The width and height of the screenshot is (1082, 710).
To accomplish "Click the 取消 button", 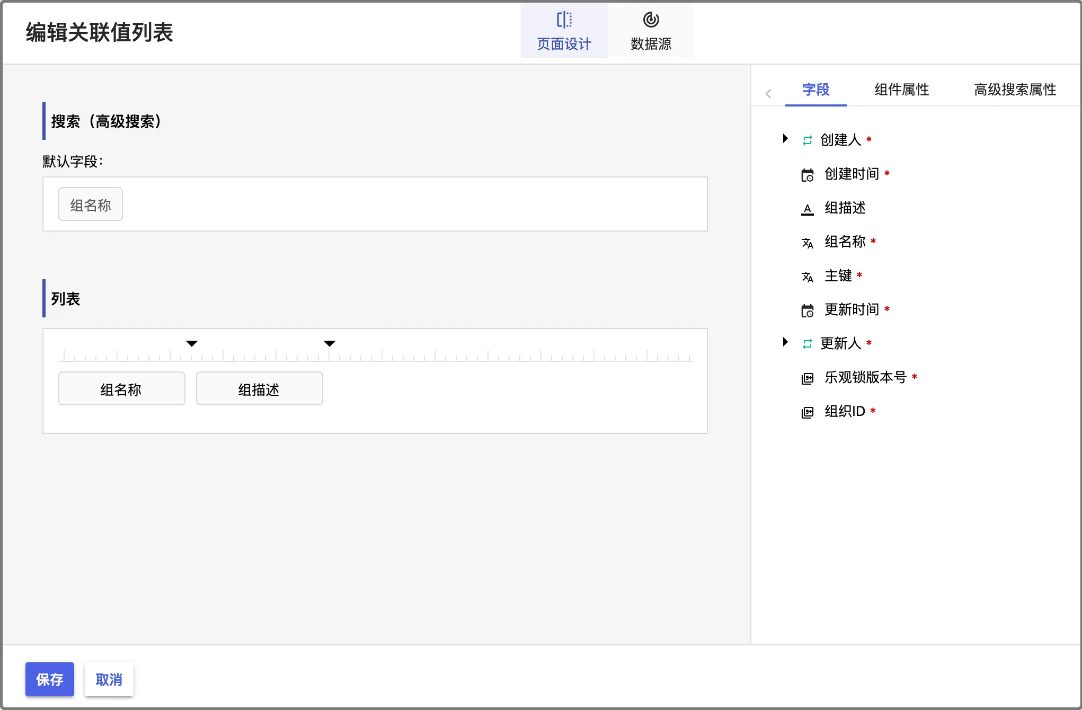I will (109, 679).
